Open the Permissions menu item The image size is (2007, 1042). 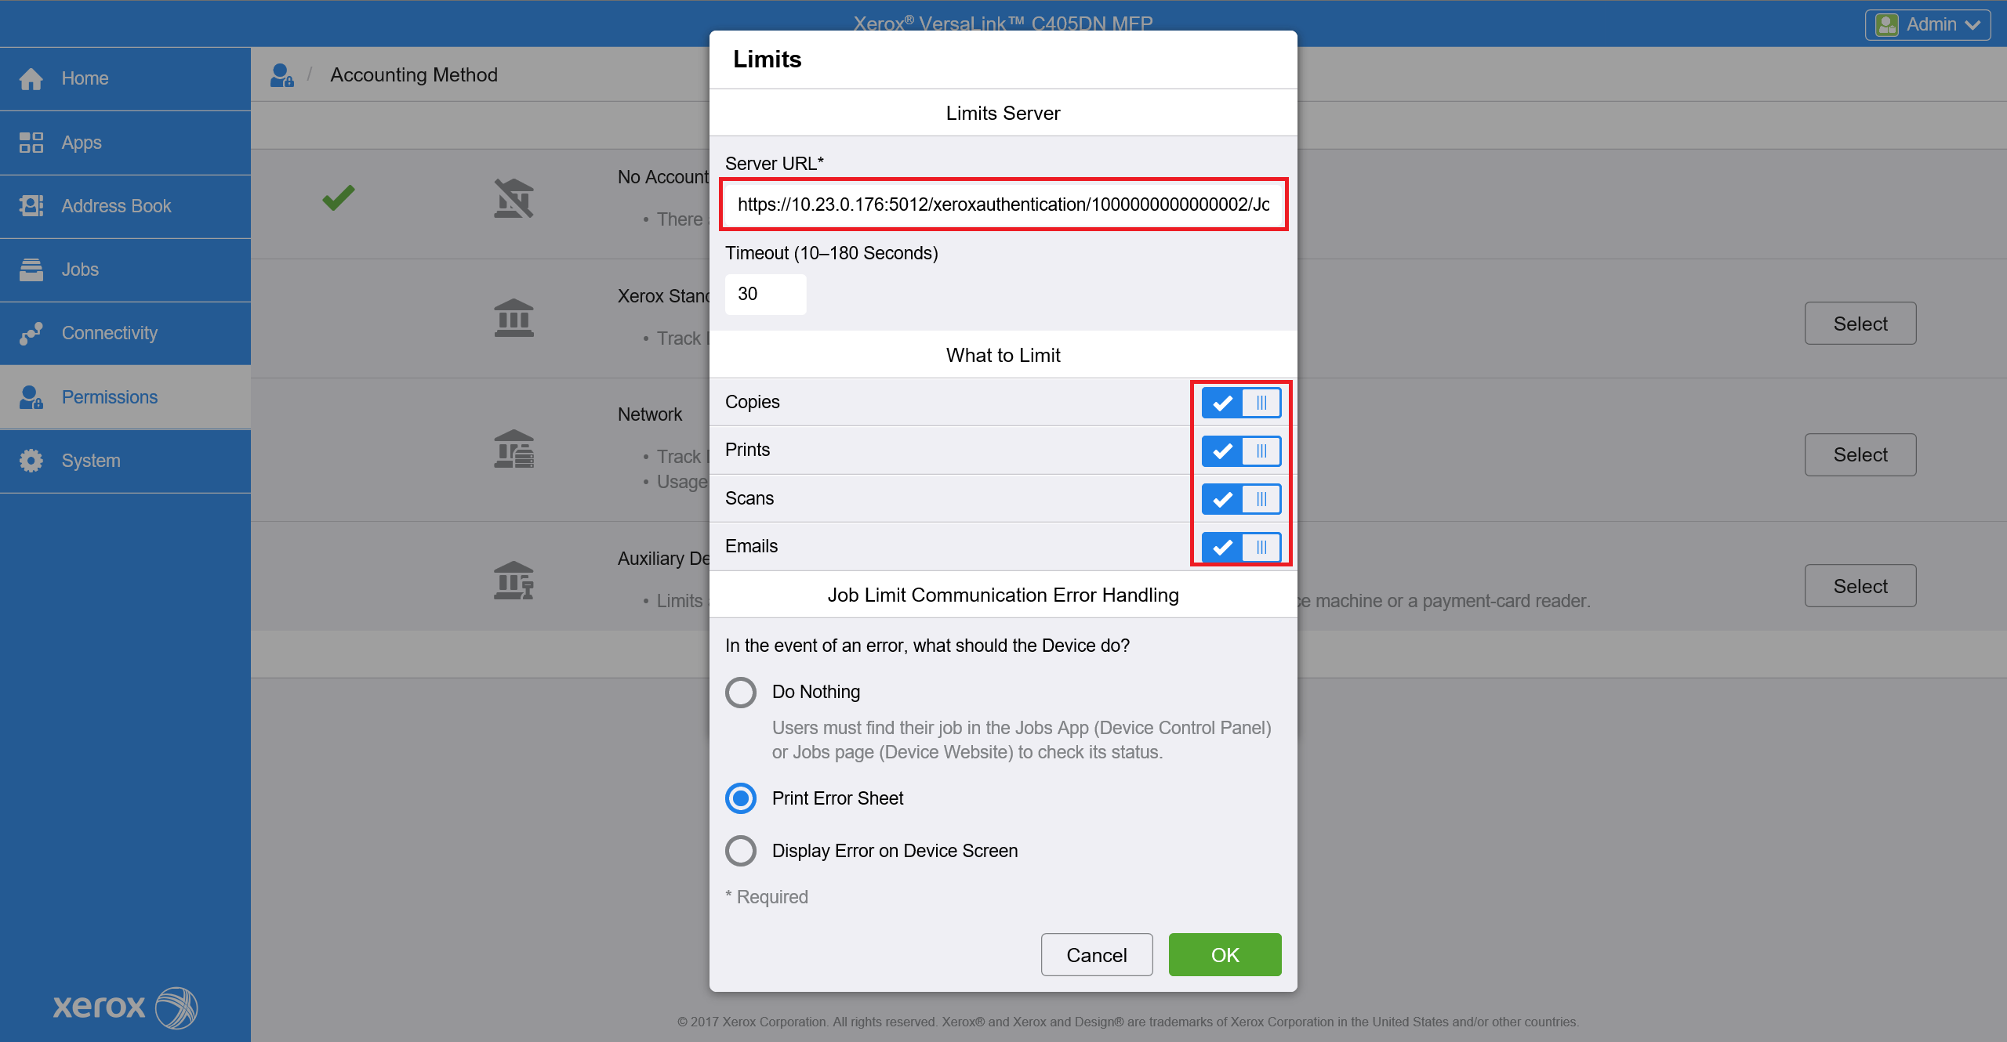click(x=110, y=397)
